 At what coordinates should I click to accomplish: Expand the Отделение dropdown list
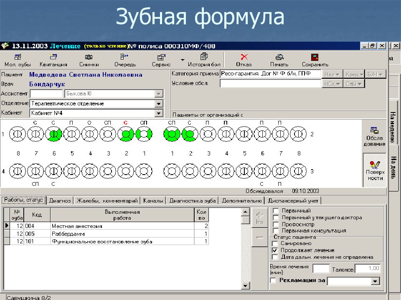(x=159, y=104)
